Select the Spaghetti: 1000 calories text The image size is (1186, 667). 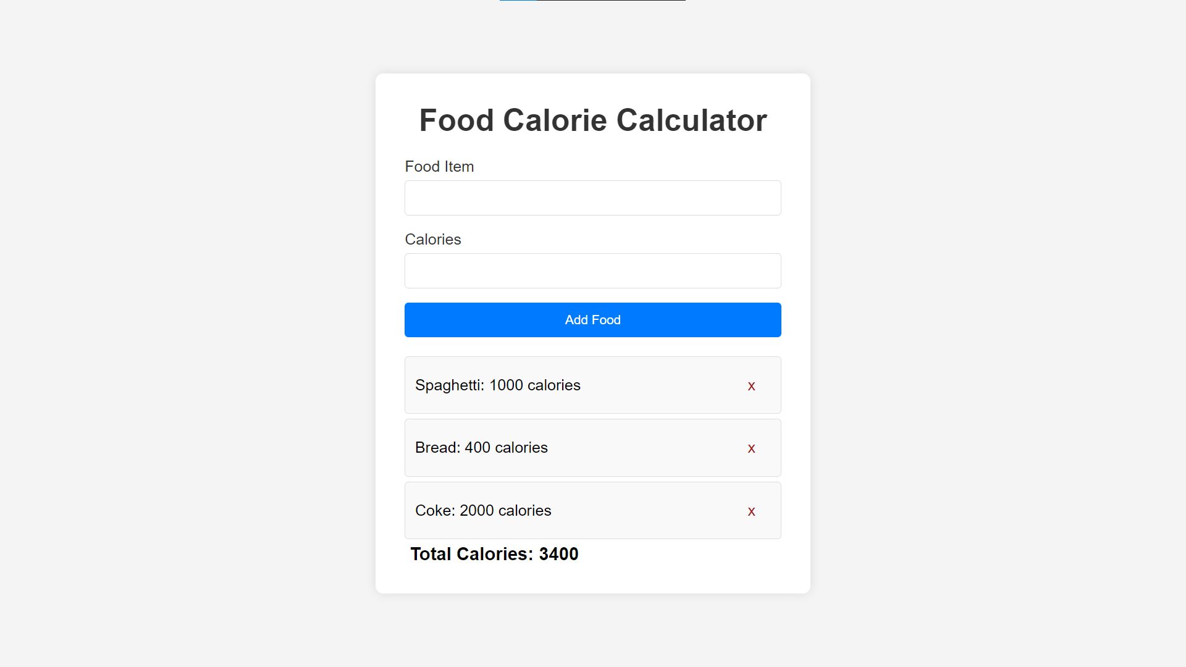pyautogui.click(x=498, y=385)
